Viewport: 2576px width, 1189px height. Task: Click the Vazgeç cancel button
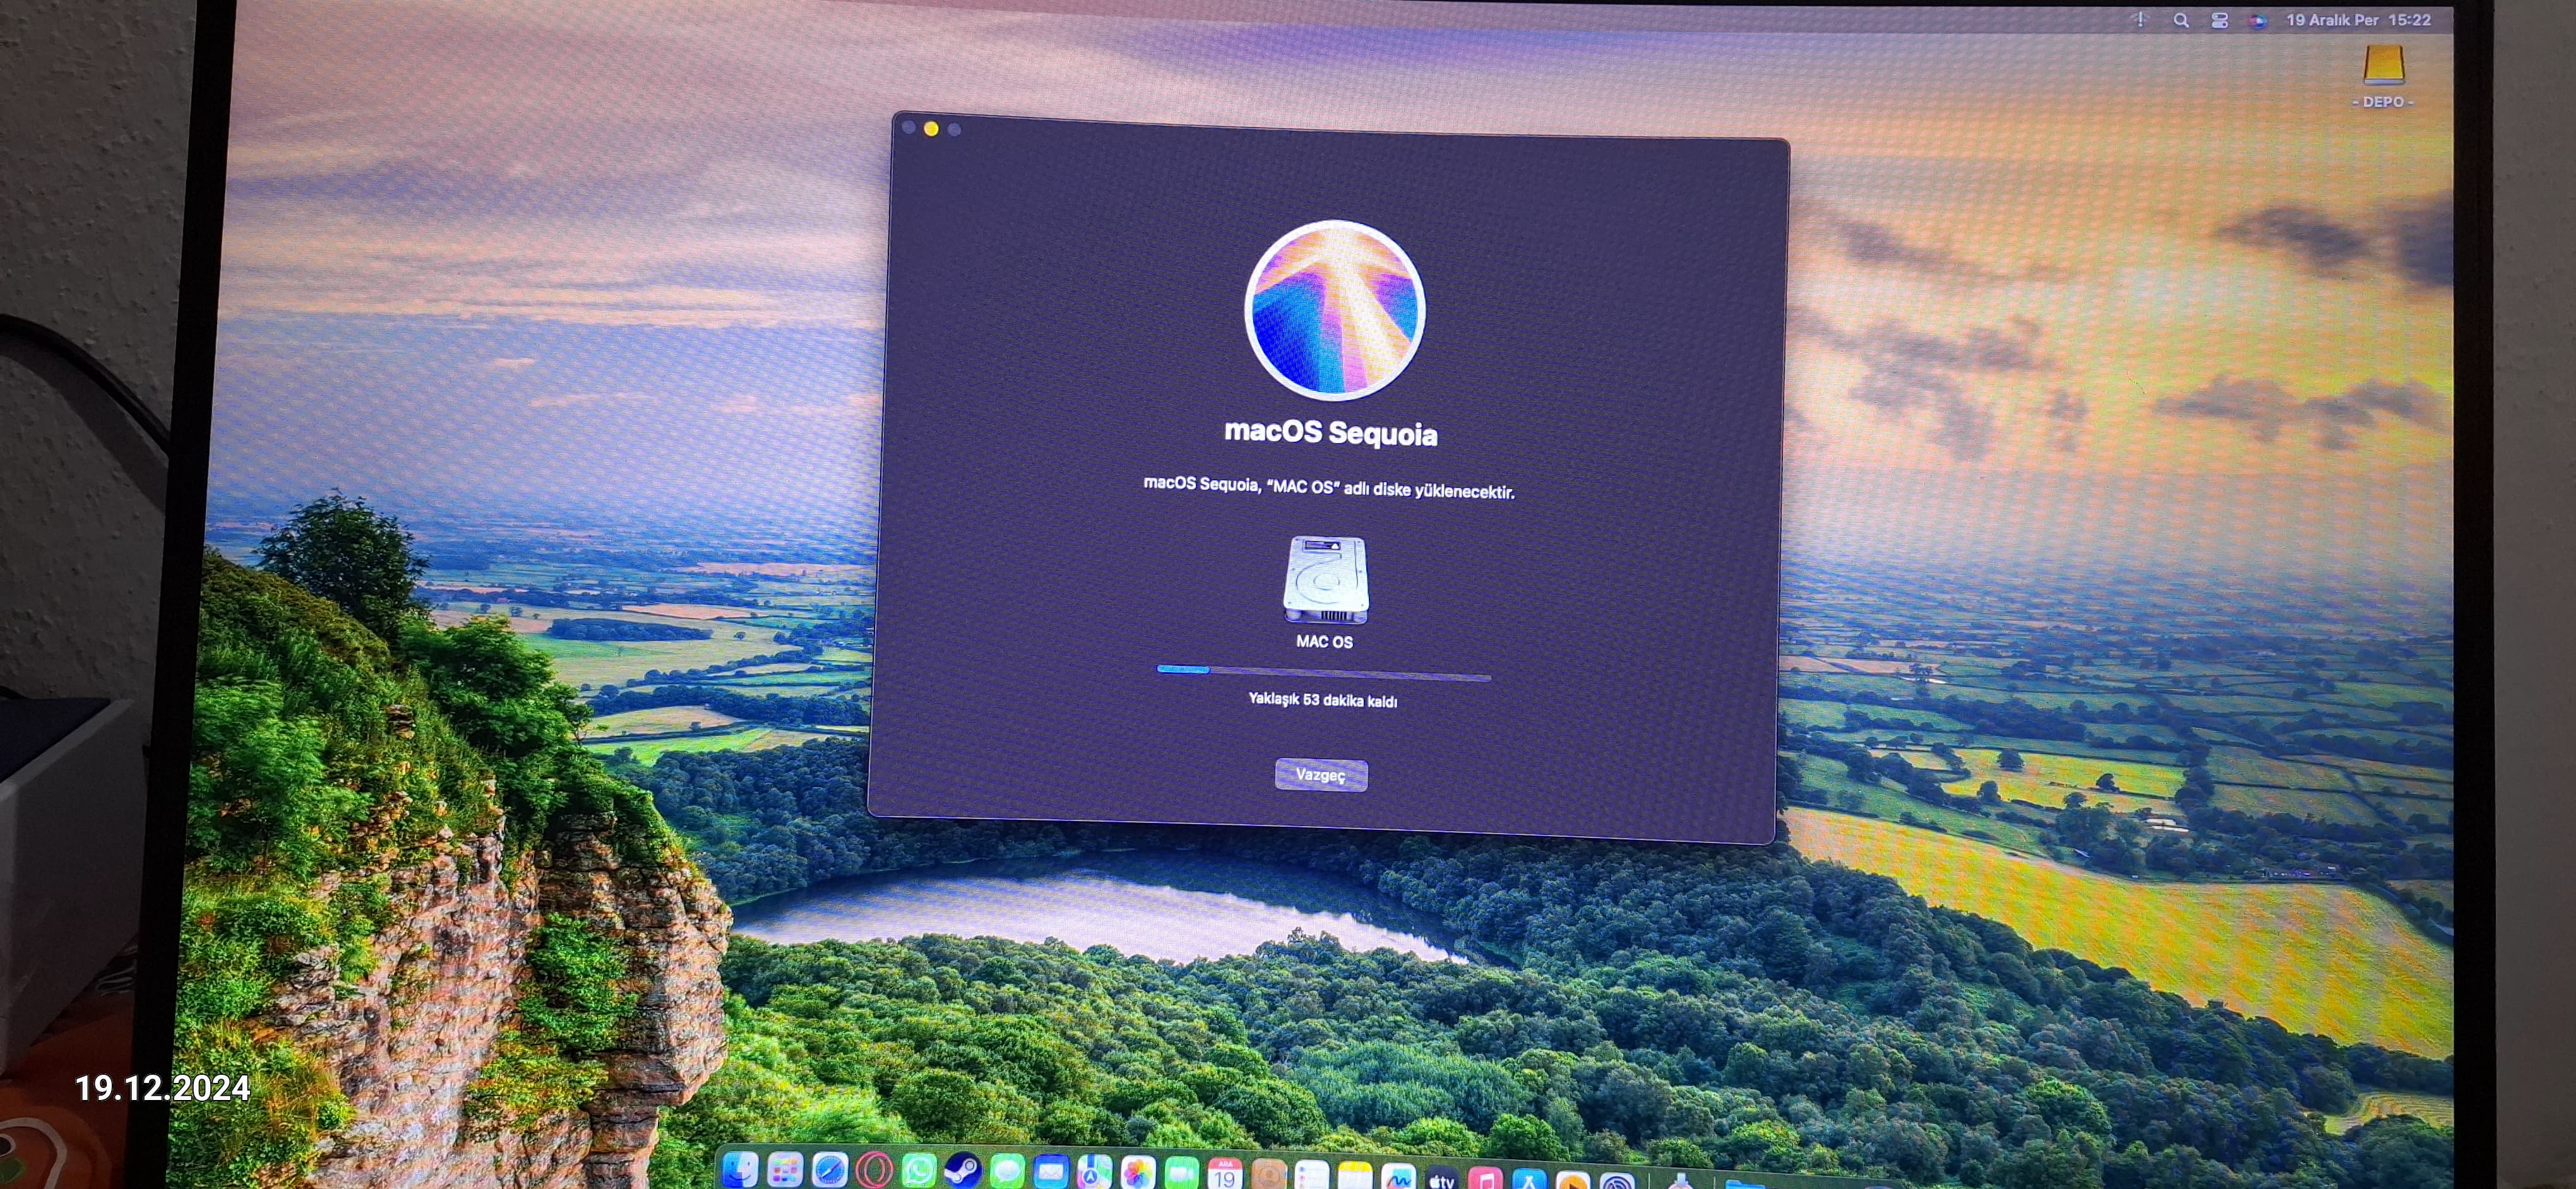tap(1320, 774)
